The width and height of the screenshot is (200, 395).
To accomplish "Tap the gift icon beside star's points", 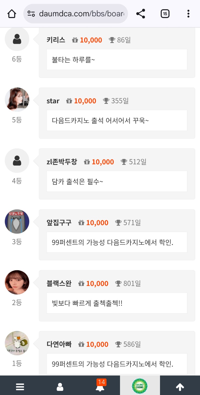I will point(69,101).
